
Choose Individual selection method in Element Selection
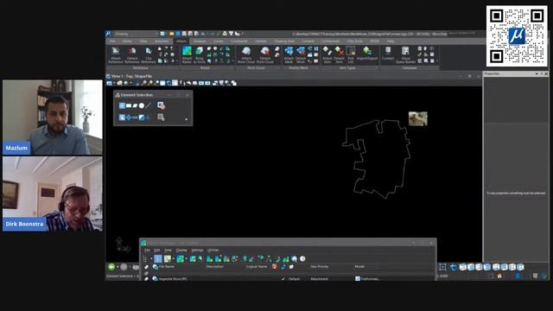click(x=122, y=105)
